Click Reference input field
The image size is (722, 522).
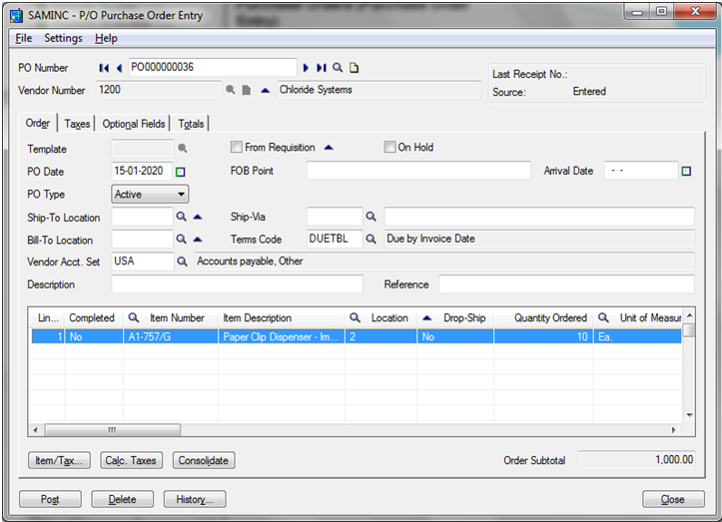click(x=566, y=284)
